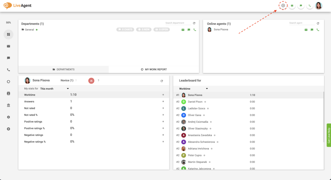The width and height of the screenshot is (331, 180).
Task: Open the 'This month' stats period dropdown
Action: click(x=55, y=88)
